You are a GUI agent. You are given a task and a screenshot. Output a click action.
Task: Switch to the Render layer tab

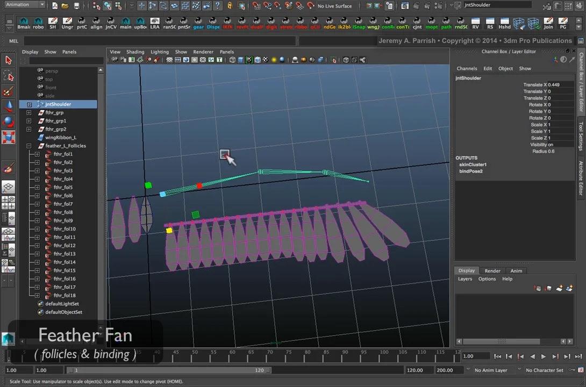pyautogui.click(x=492, y=271)
